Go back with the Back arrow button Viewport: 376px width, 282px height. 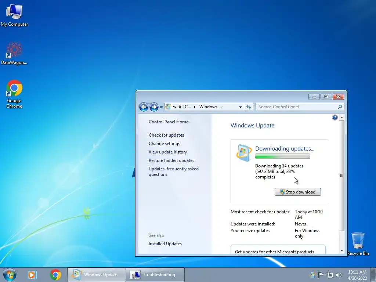coord(144,107)
